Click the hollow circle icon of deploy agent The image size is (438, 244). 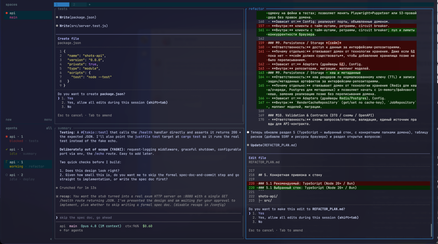tap(7, 175)
